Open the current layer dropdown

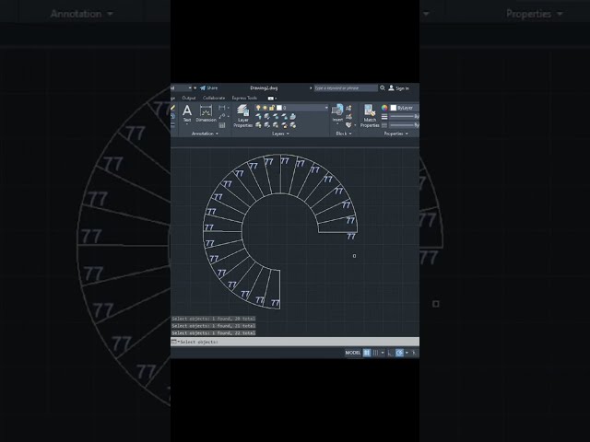point(326,108)
